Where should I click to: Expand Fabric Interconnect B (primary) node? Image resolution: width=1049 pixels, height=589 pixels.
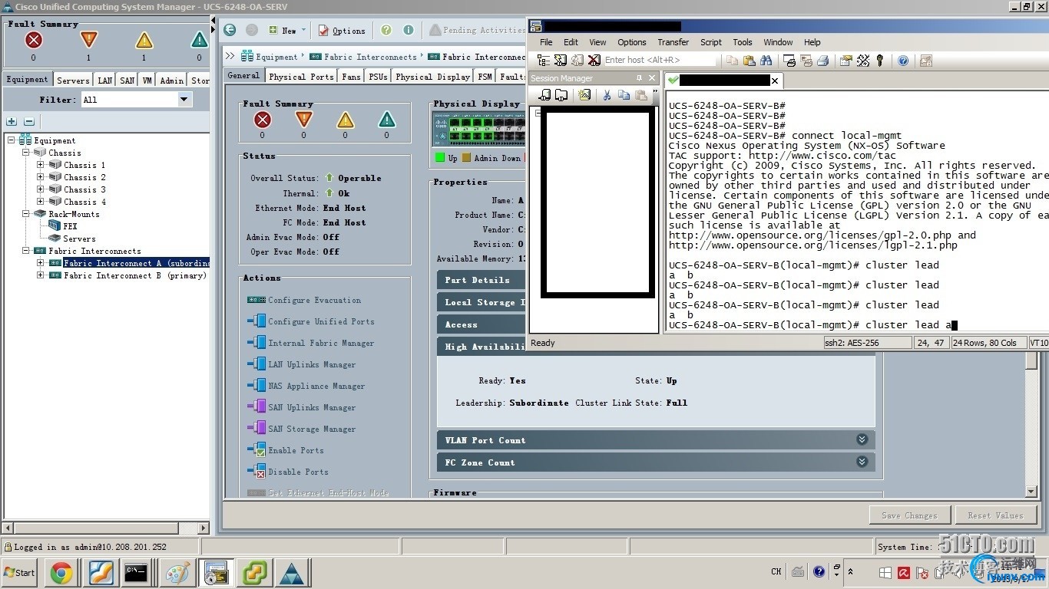tap(40, 275)
